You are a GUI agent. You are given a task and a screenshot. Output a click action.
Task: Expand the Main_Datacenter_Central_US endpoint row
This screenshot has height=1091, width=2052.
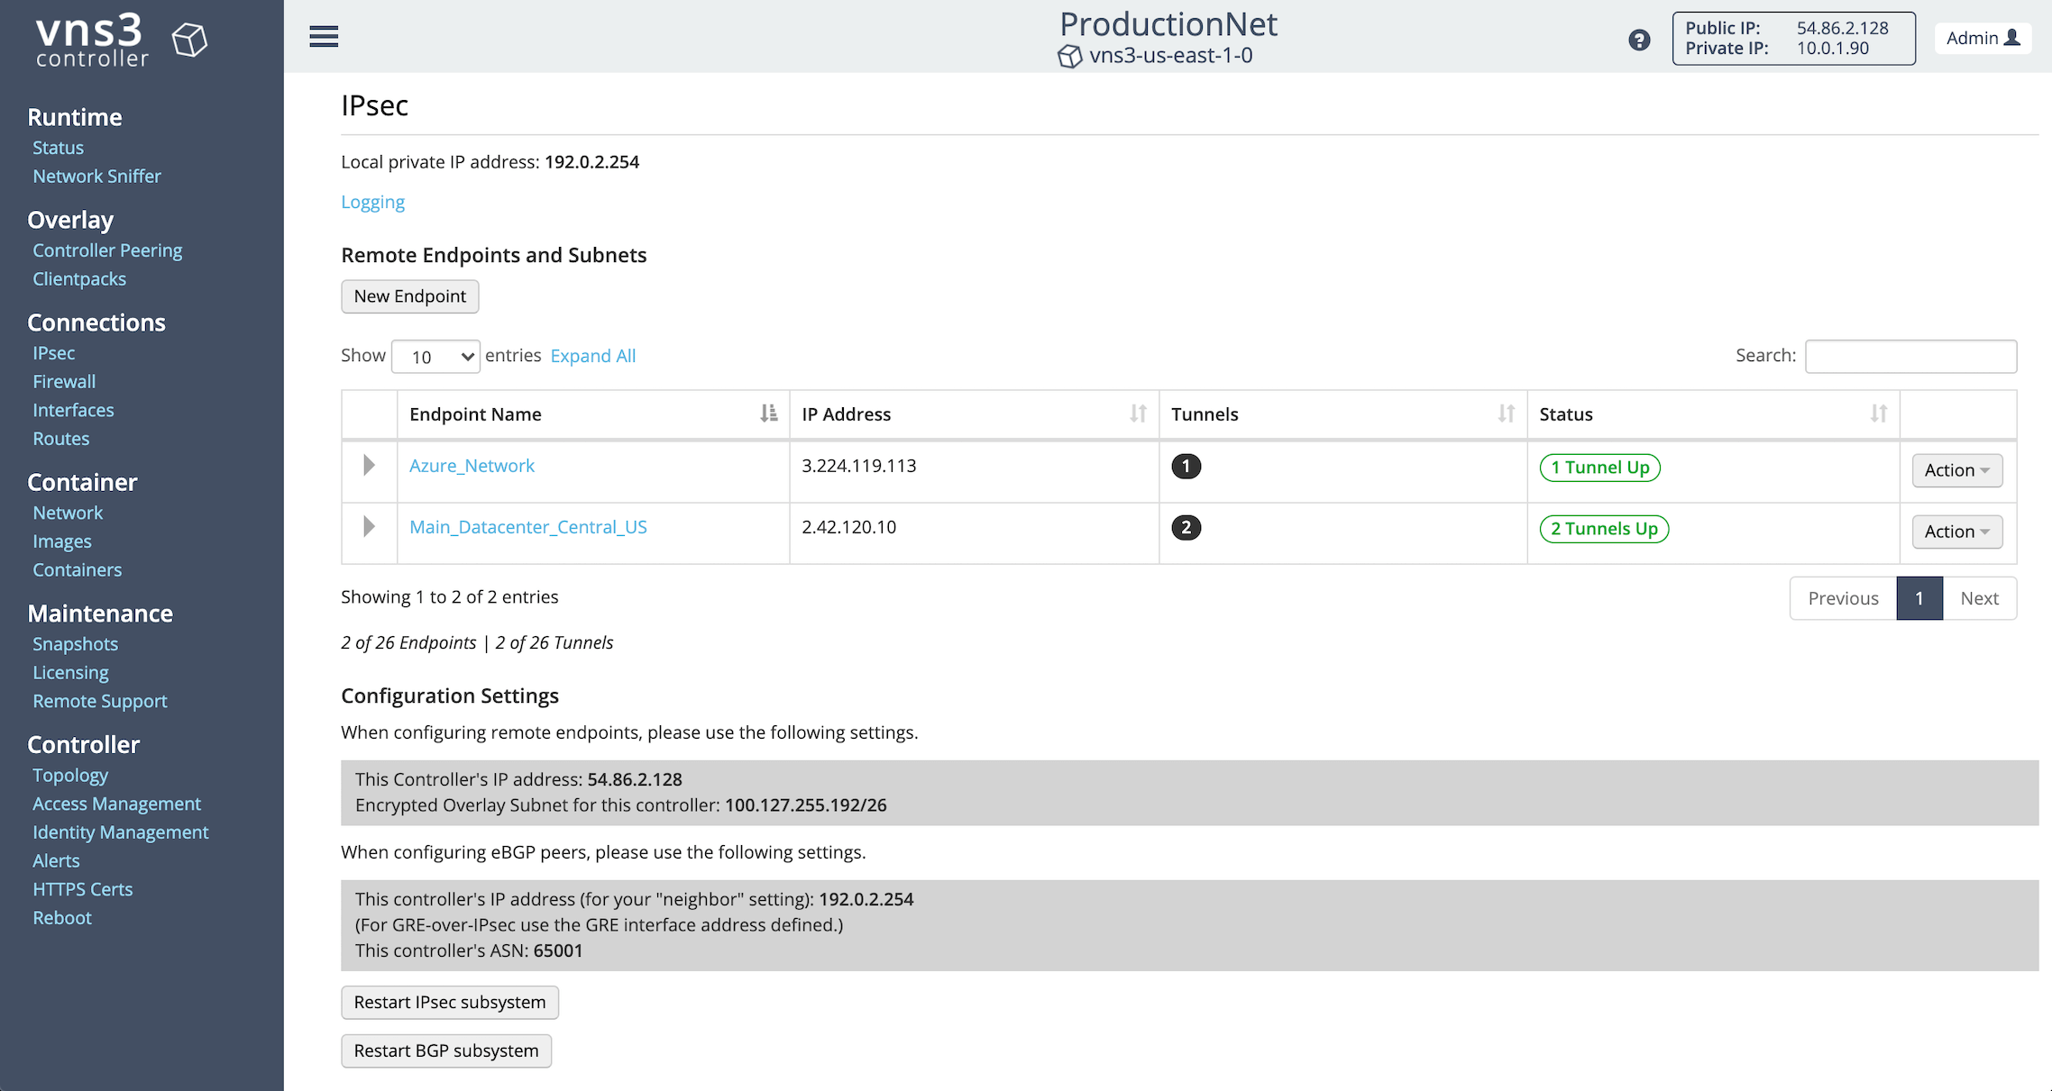[368, 526]
